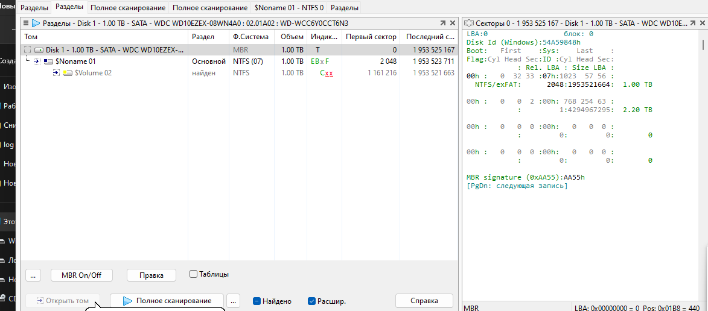
Task: Click the Секторы panel disk icon
Action: 468,23
